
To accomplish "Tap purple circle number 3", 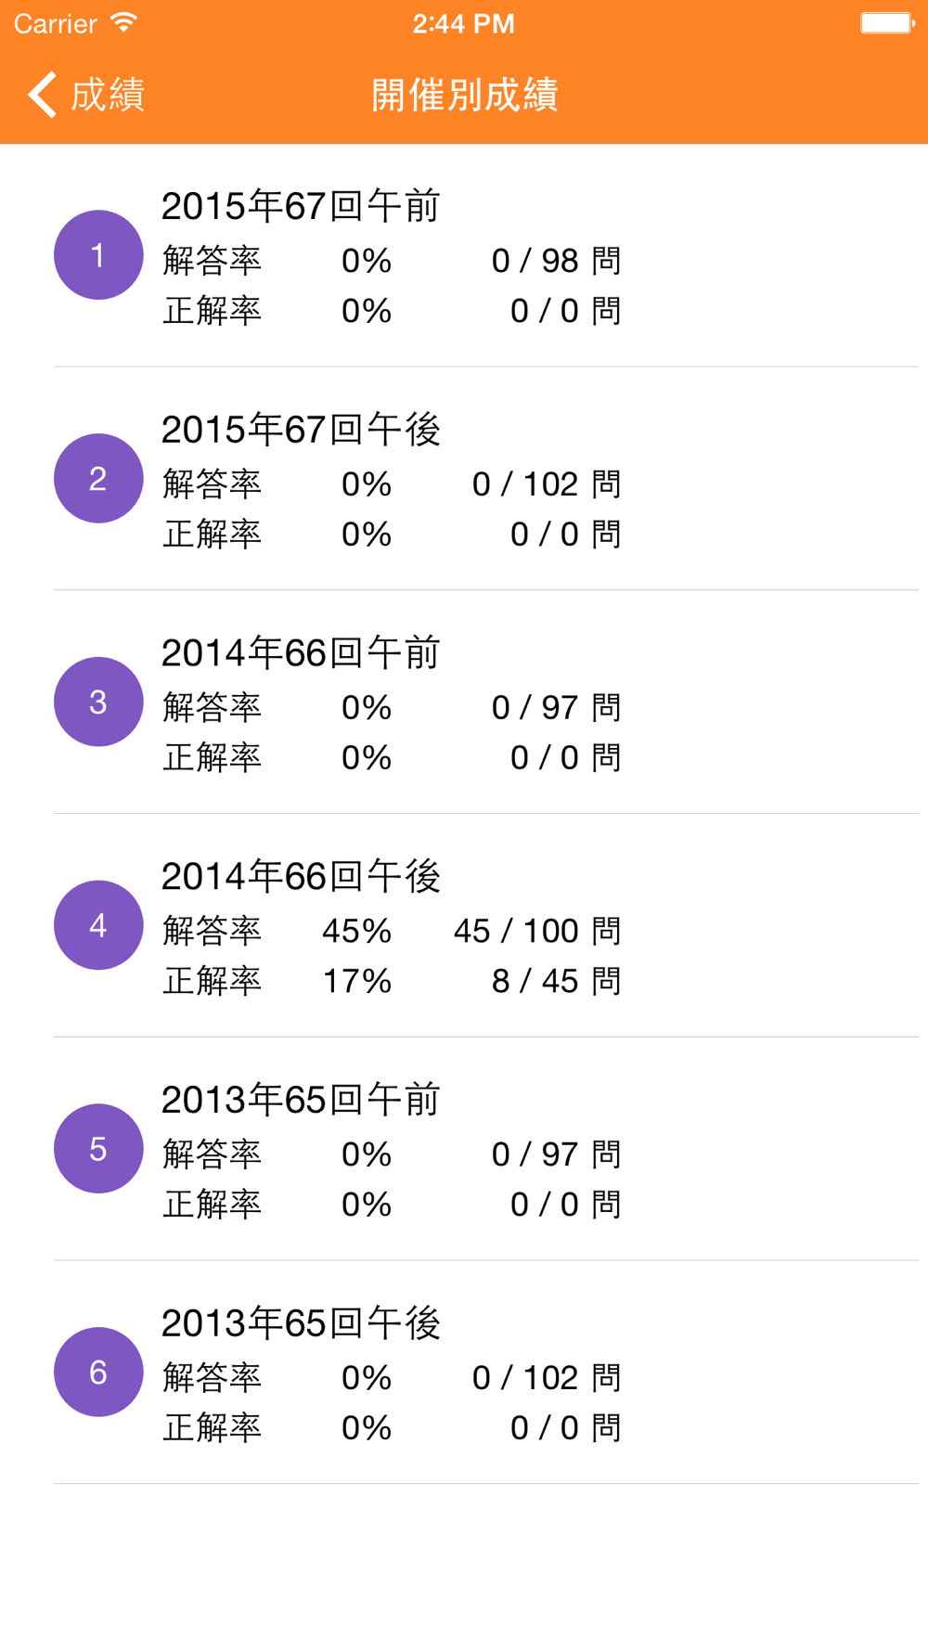I will (x=98, y=703).
